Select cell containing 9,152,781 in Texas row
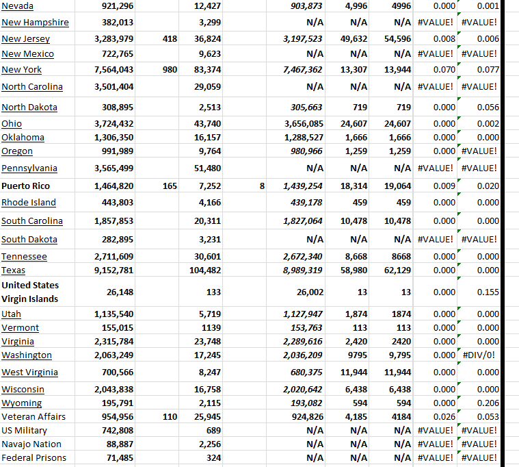This screenshot has width=519, height=467. (x=114, y=270)
